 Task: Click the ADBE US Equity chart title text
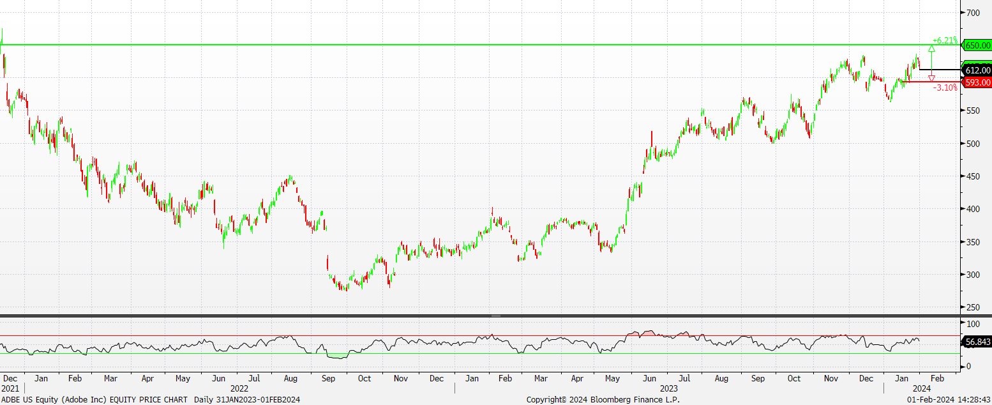96,399
